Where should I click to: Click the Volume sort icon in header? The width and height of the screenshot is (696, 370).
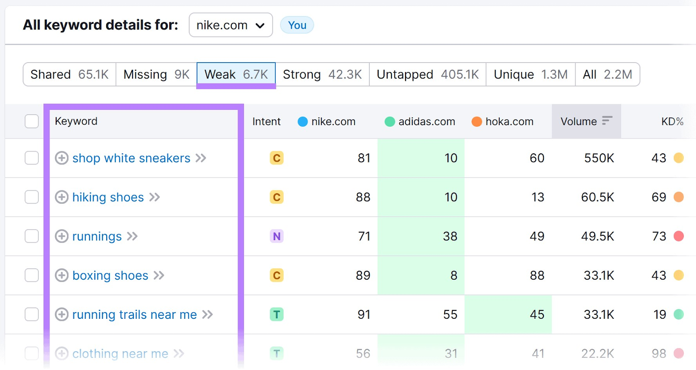pyautogui.click(x=607, y=121)
